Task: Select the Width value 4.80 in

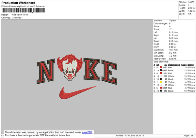Action: (x=191, y=11)
